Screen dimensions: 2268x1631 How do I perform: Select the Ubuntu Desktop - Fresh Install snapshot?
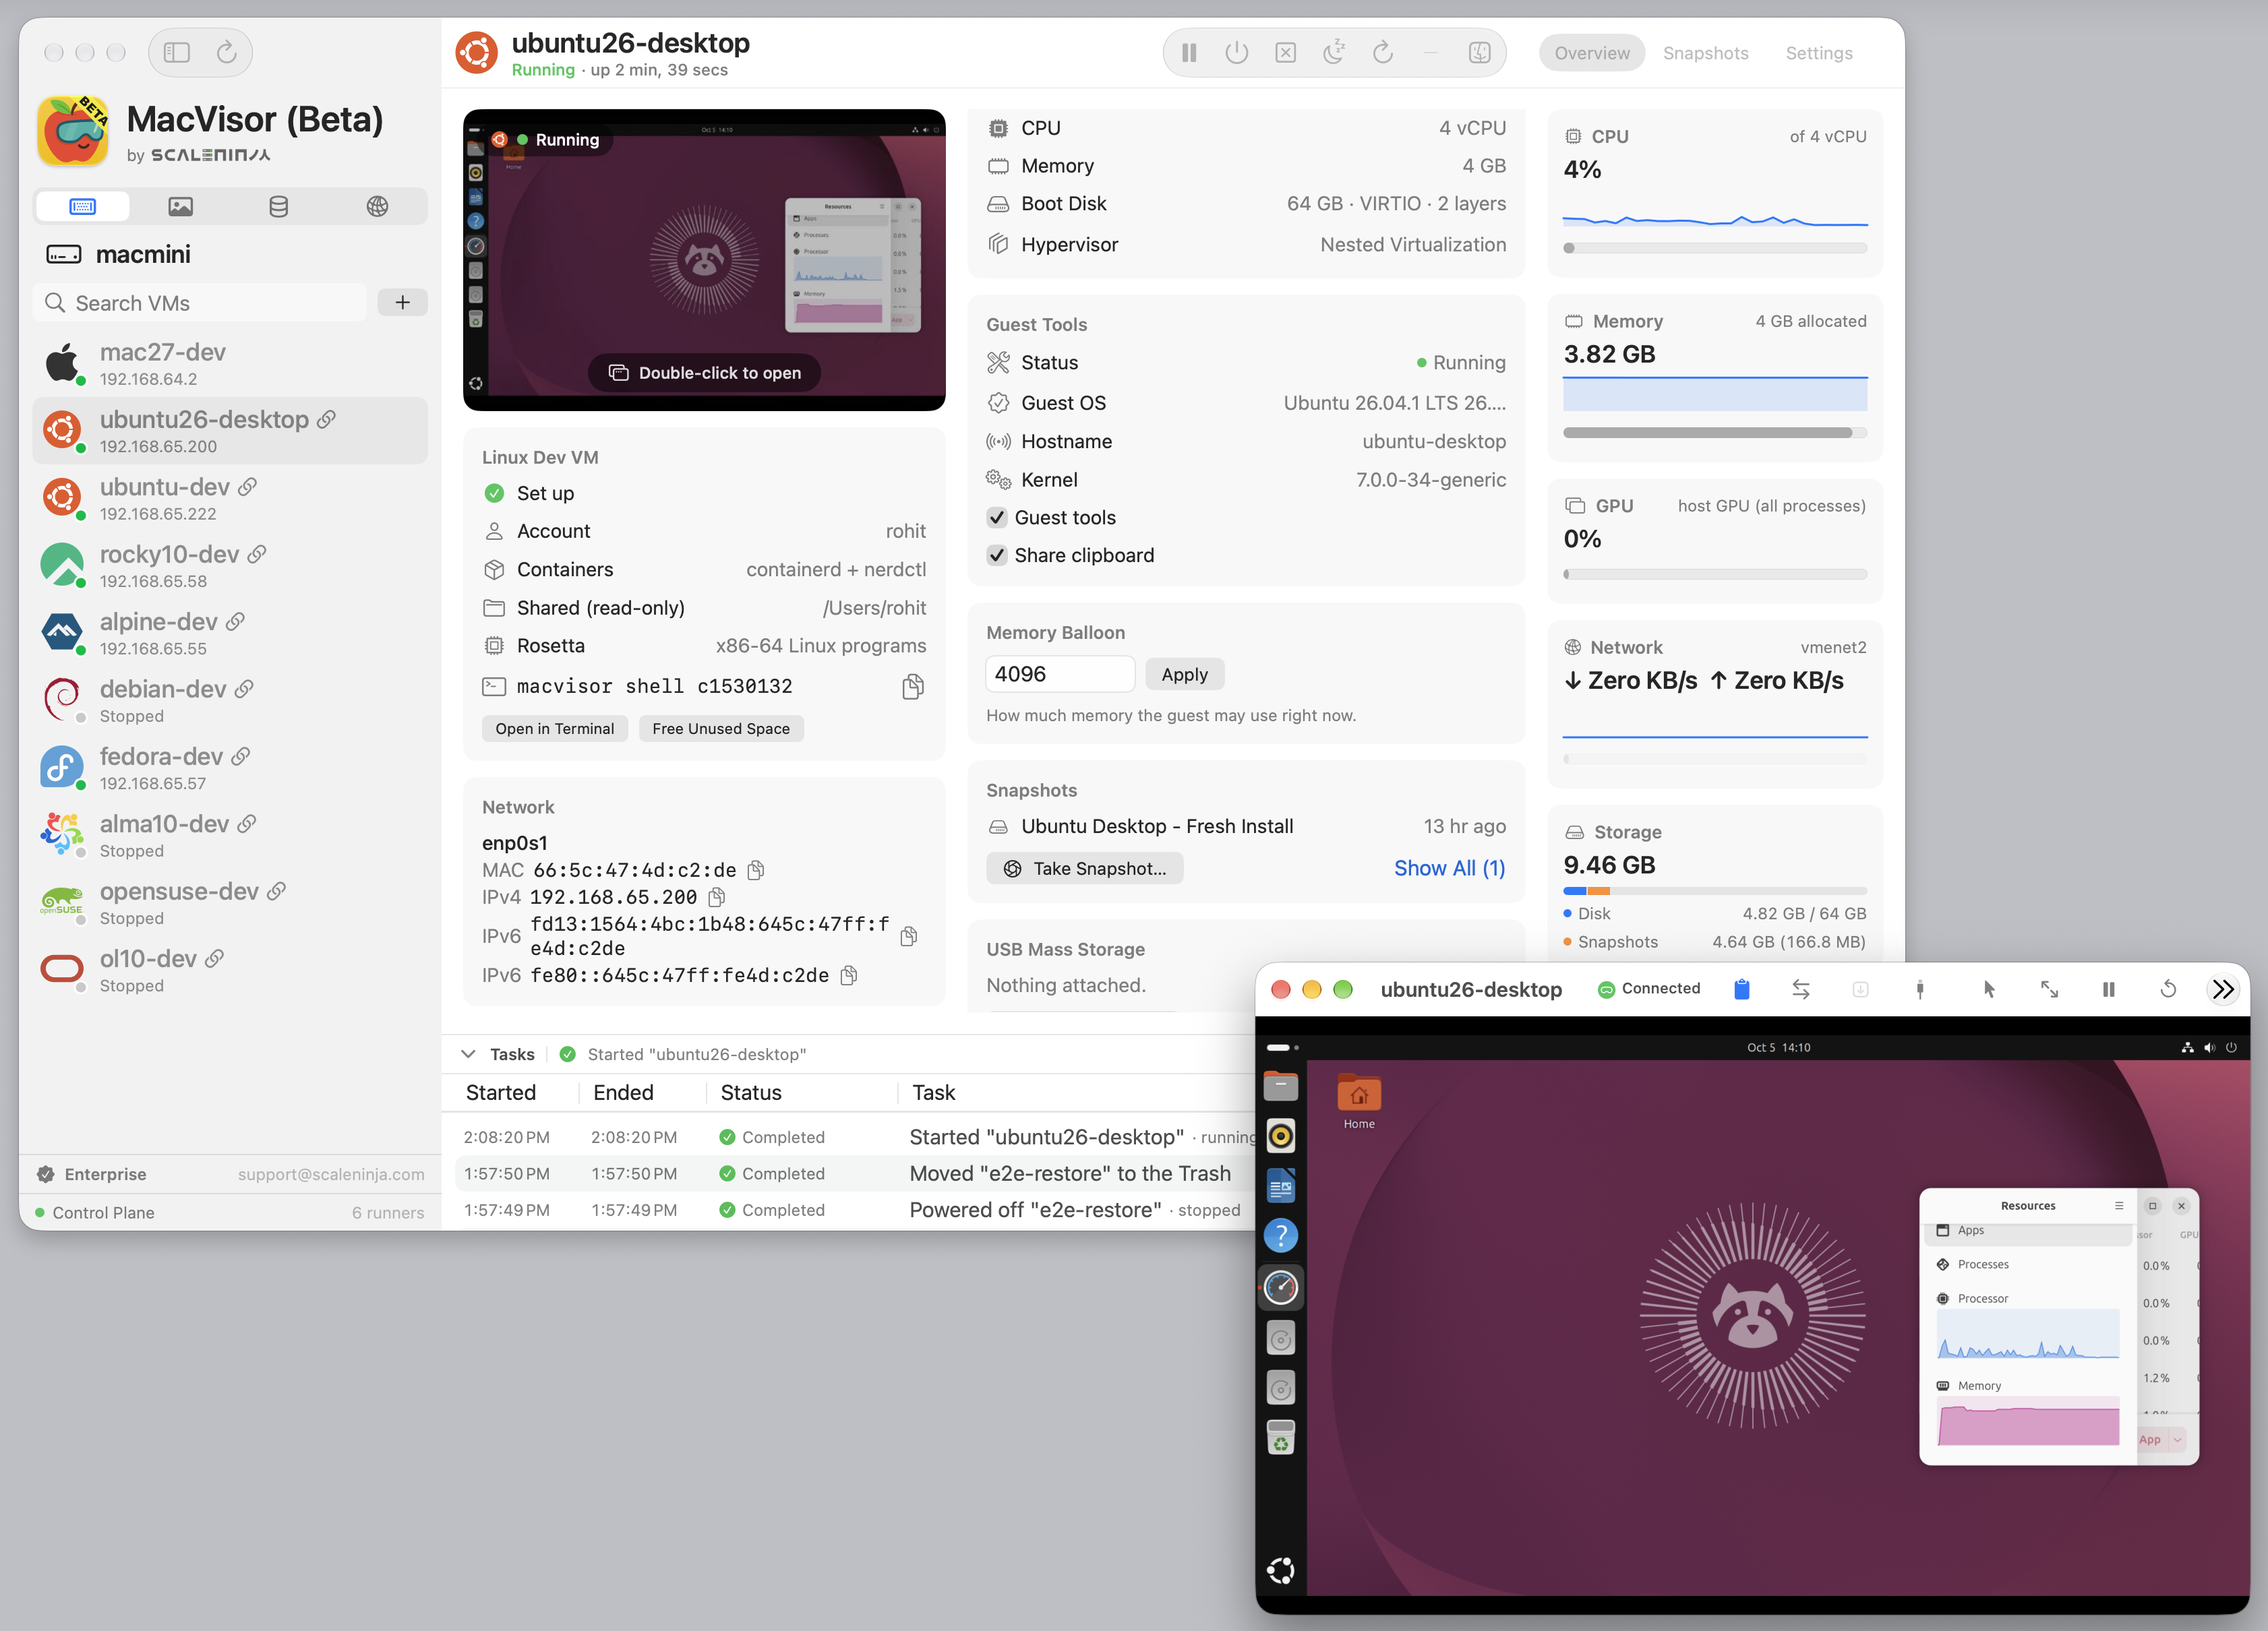[x=1246, y=826]
